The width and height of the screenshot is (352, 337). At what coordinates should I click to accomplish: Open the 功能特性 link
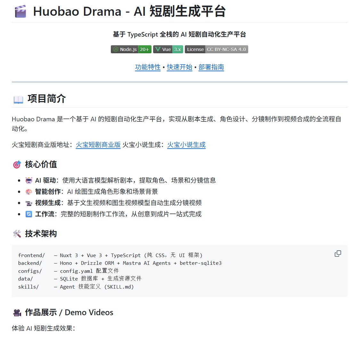click(x=148, y=67)
